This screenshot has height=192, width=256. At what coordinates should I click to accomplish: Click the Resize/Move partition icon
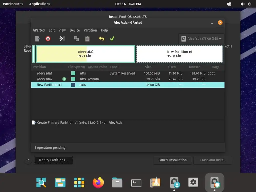pos(62,39)
